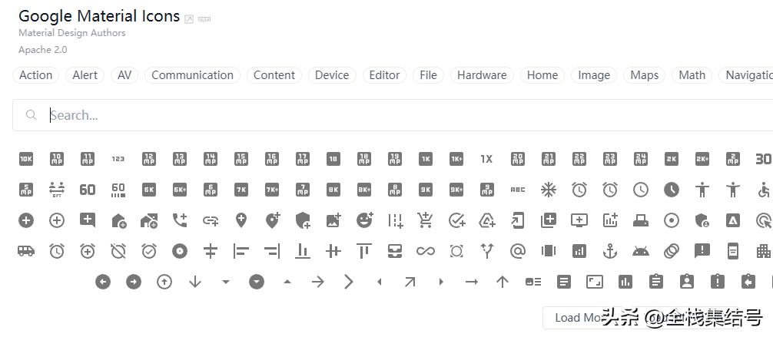773x337 pixels.
Task: Choose the arrow circle up outlined icon
Action: point(164,282)
